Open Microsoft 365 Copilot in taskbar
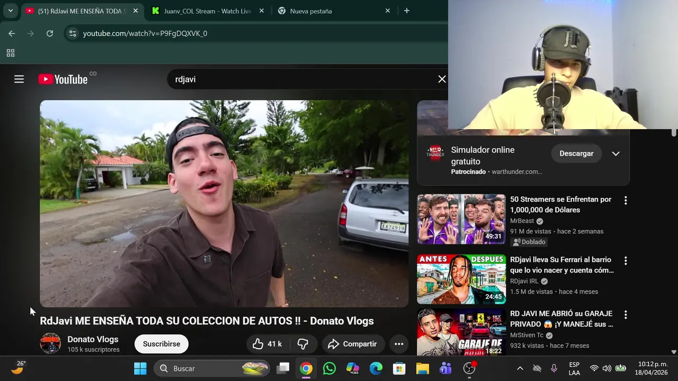Viewport: 678px width, 381px height. pos(353,368)
